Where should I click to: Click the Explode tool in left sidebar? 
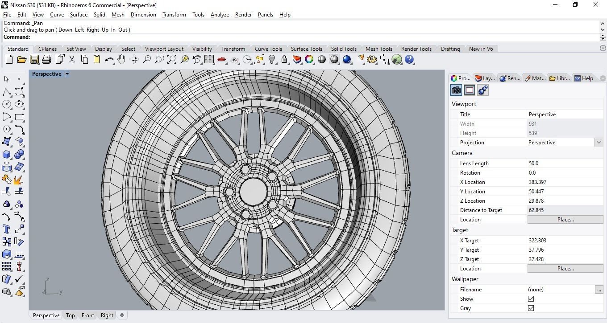(x=19, y=179)
